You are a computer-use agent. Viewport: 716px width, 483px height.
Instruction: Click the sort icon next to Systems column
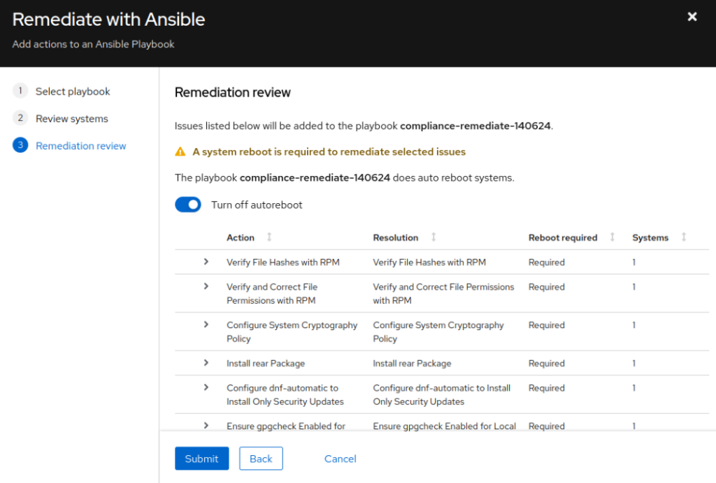[684, 237]
